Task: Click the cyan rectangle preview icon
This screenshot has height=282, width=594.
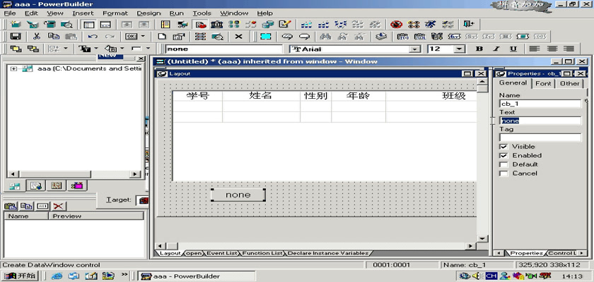Action: click(x=265, y=37)
